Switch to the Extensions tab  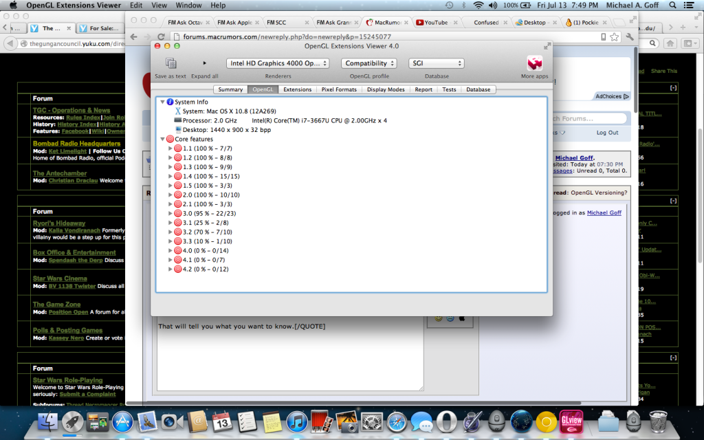[x=297, y=89]
